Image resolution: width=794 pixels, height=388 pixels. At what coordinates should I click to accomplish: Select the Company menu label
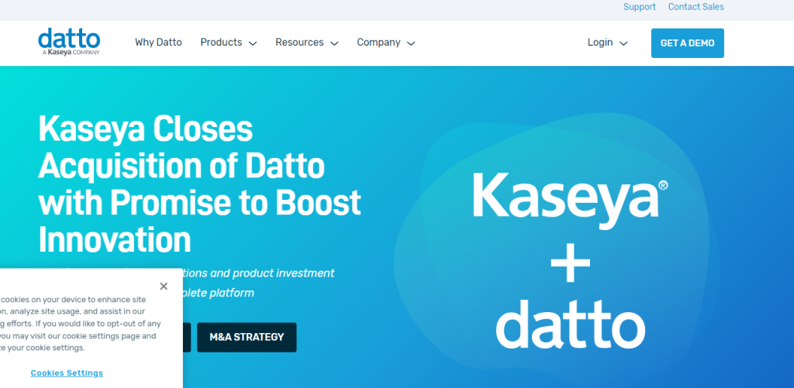pyautogui.click(x=378, y=43)
